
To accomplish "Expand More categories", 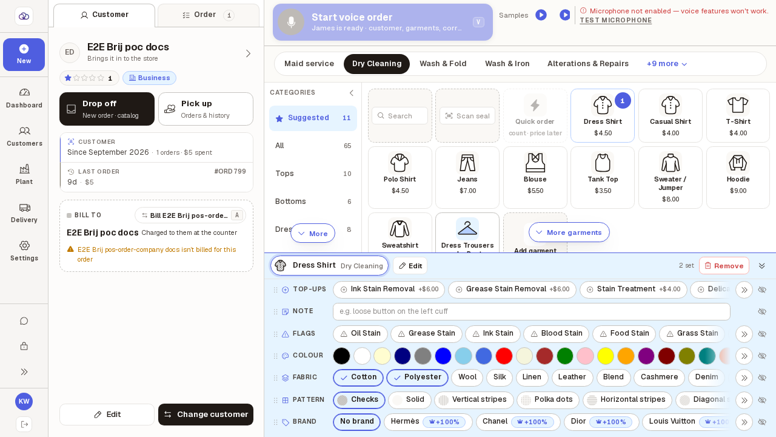I will pyautogui.click(x=313, y=233).
